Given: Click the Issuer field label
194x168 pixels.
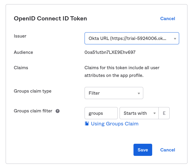Looking at the screenshot, I should click(20, 36).
